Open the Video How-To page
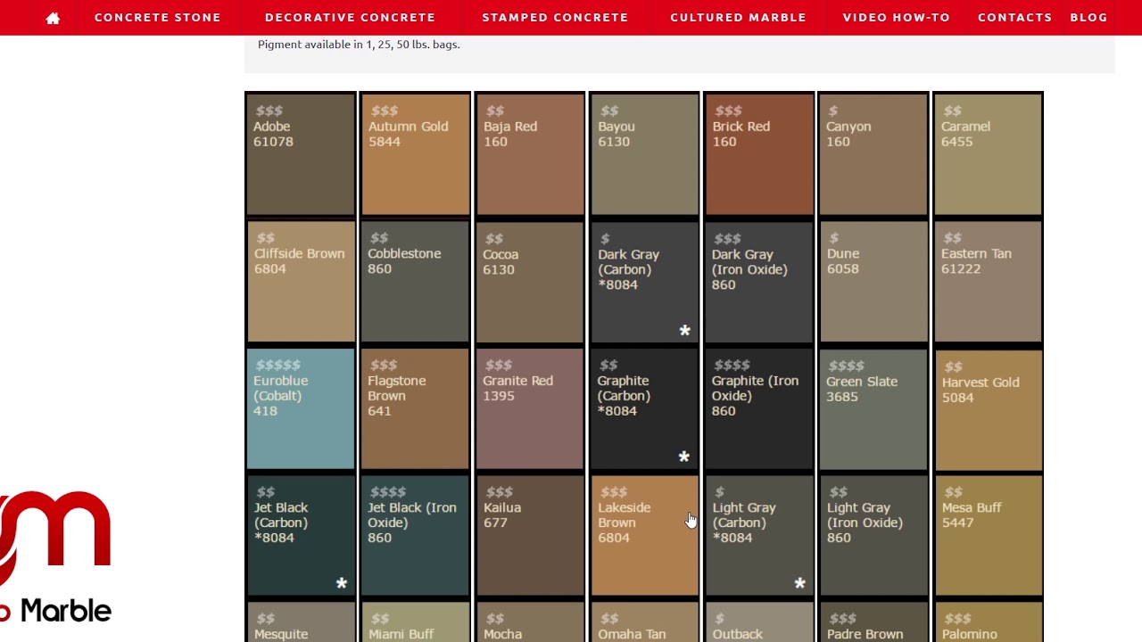Image resolution: width=1142 pixels, height=642 pixels. pos(897,17)
